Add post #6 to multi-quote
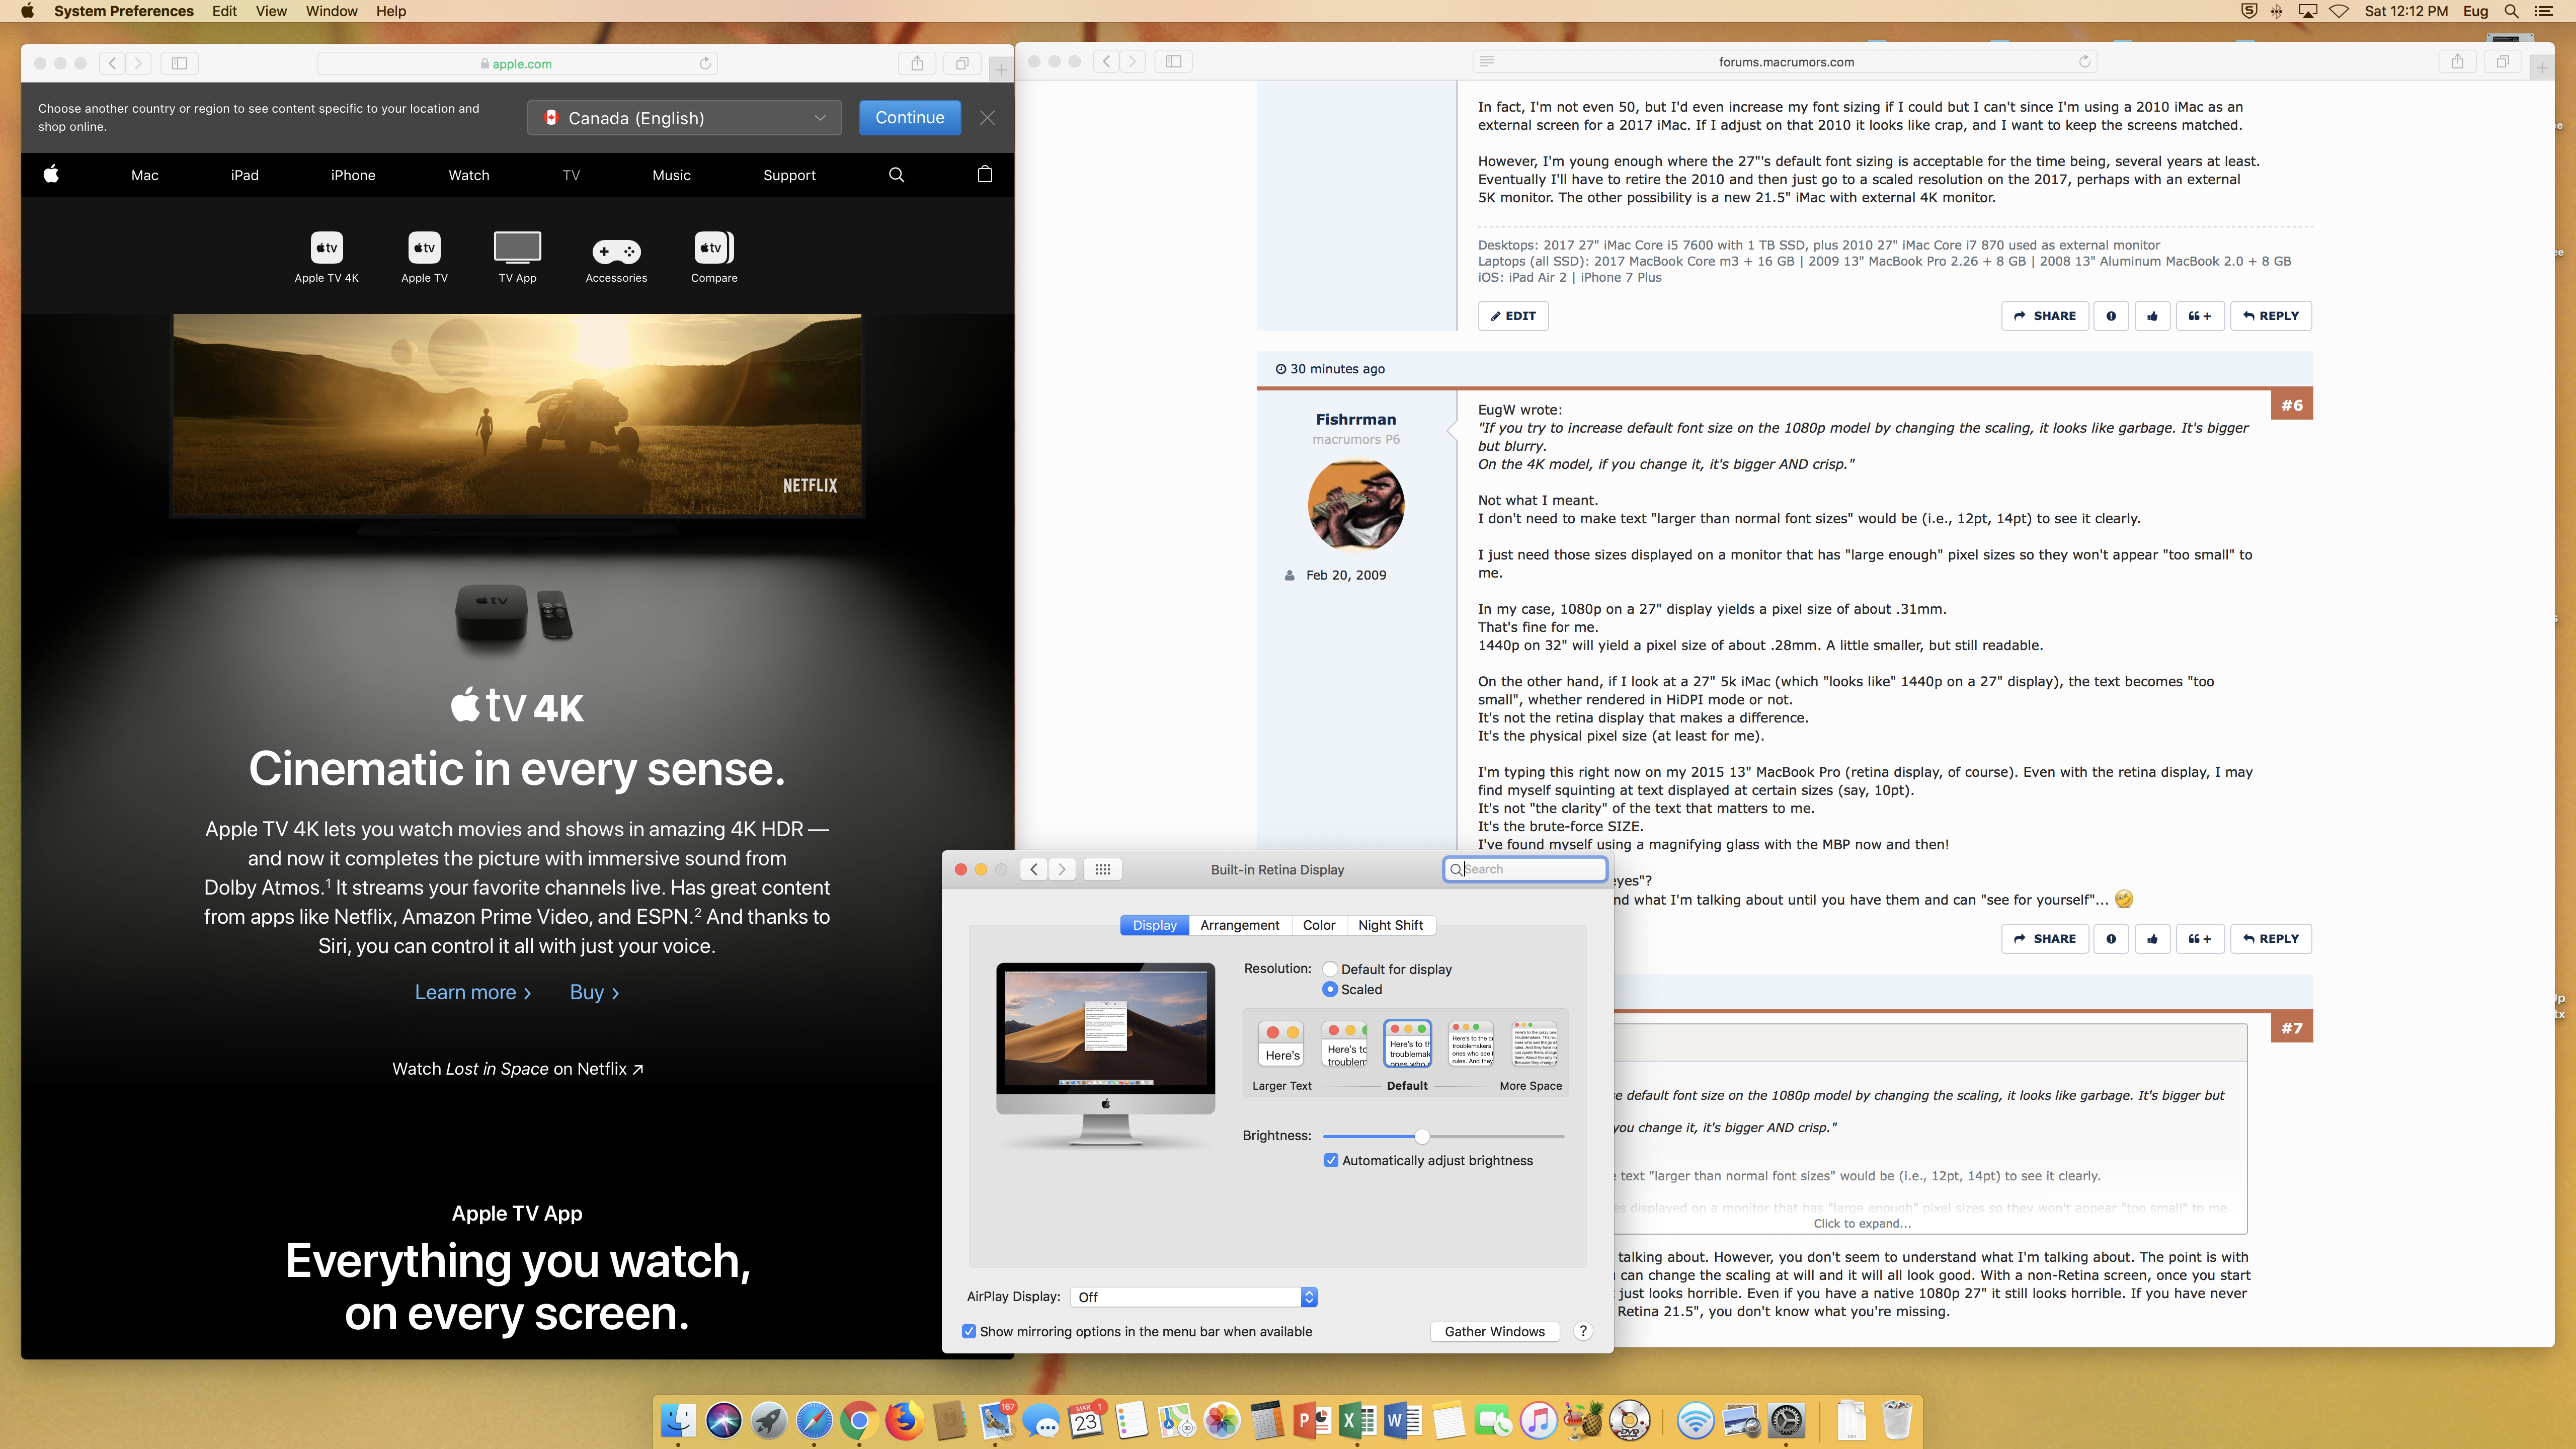2576x1449 pixels. pyautogui.click(x=2199, y=938)
